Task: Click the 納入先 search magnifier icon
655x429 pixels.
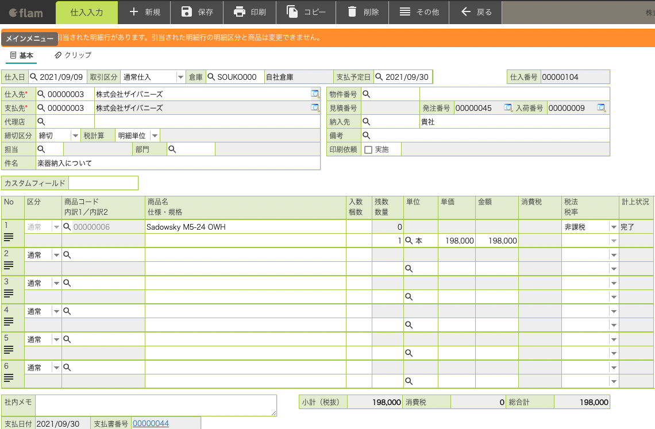Action: point(367,122)
